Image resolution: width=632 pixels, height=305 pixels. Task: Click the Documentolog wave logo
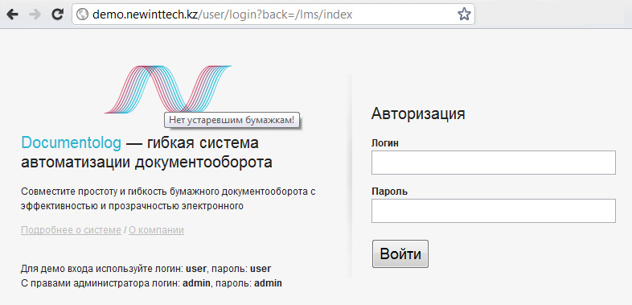click(168, 89)
